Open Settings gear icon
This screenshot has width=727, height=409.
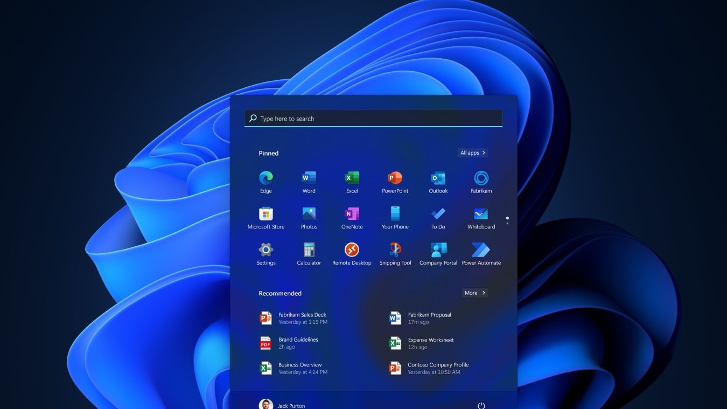point(266,250)
